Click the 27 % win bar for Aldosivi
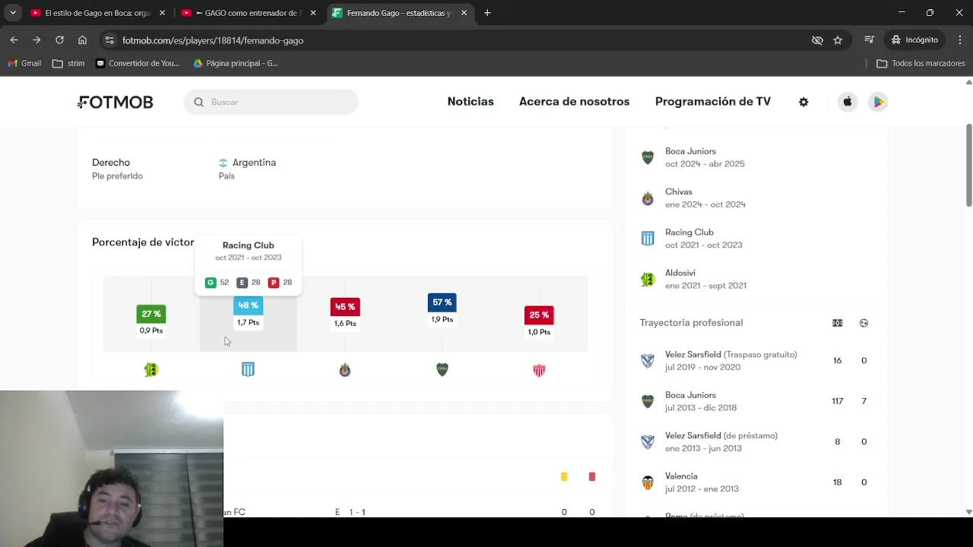Image resolution: width=973 pixels, height=547 pixels. [x=151, y=314]
